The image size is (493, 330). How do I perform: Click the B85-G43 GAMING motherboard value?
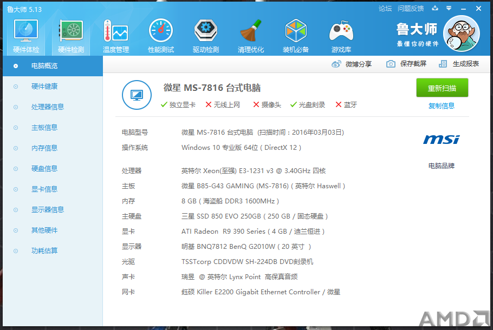pos(263,186)
